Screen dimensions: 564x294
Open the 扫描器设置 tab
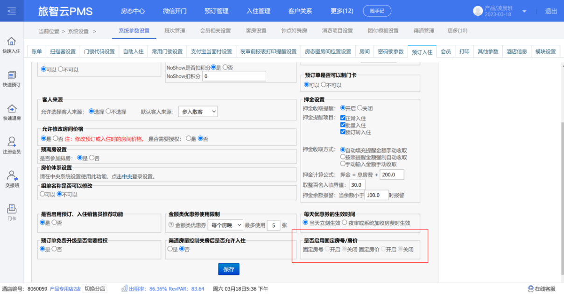(x=63, y=52)
